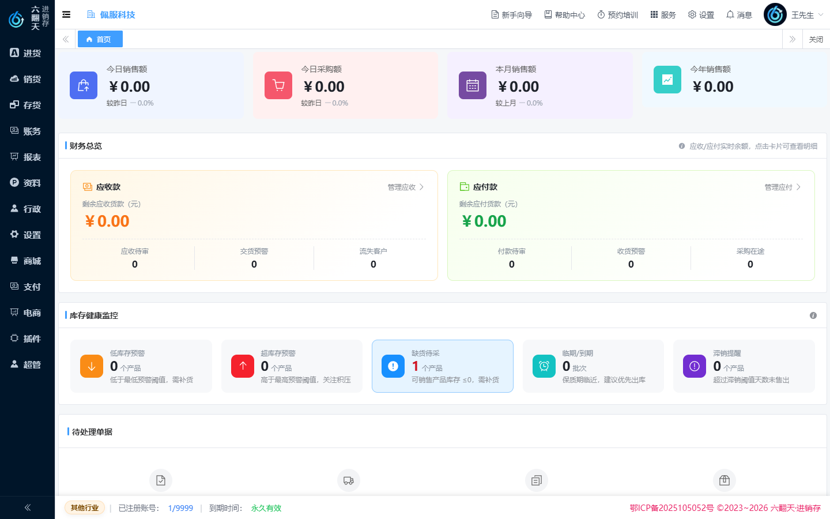Click the 本月销售额 amount ¥0.00
The image size is (830, 519).
coord(518,86)
